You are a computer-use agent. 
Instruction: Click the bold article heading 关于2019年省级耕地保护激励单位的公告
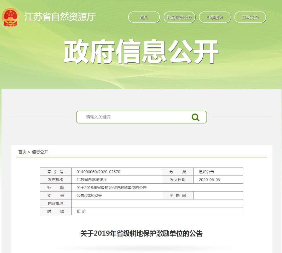tap(141, 234)
